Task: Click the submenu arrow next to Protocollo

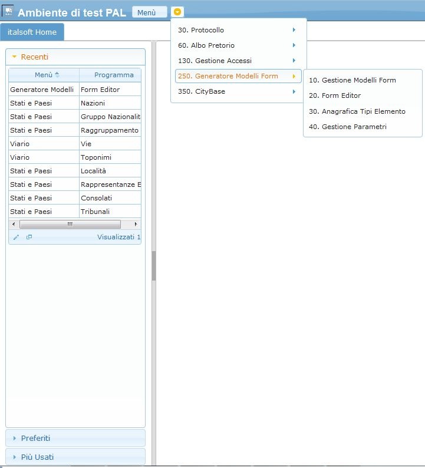Action: click(x=294, y=30)
